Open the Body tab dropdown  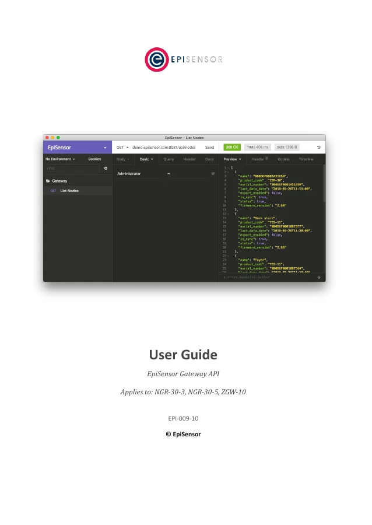[123, 159]
